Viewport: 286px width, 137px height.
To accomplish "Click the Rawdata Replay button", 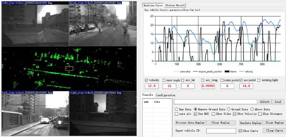I will pos(251,123).
